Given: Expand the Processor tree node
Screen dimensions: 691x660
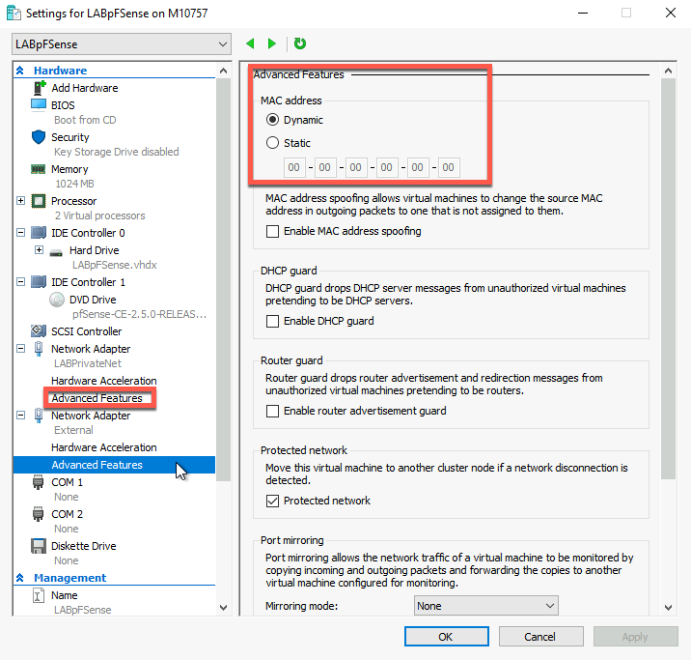Looking at the screenshot, I should [x=20, y=201].
